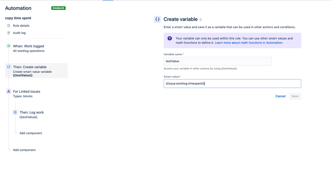
Task: Cancel the variable edit
Action: 280,96
